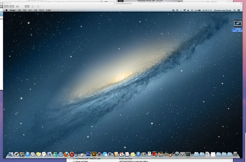Open Photo Booth red curtain icon

[155, 154]
